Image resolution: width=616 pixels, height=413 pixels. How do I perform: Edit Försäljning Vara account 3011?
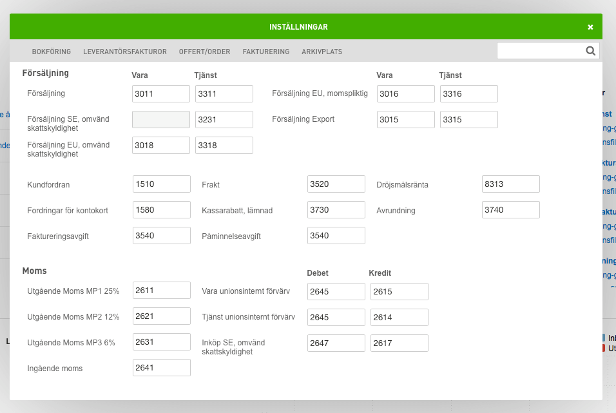(161, 94)
